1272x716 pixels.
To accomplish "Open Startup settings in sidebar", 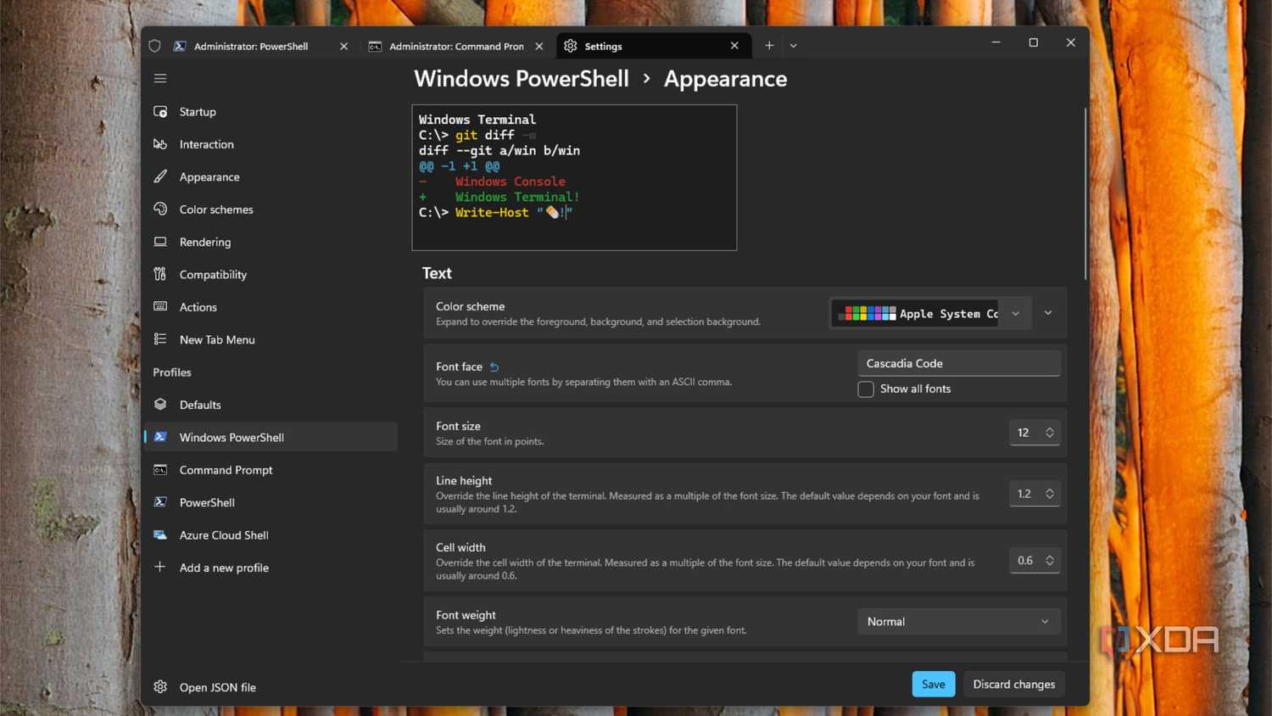I will [x=271, y=112].
